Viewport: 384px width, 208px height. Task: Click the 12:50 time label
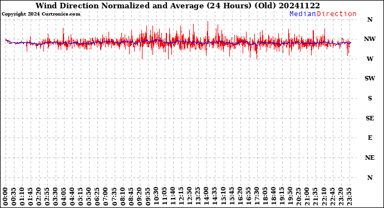pos(190,197)
